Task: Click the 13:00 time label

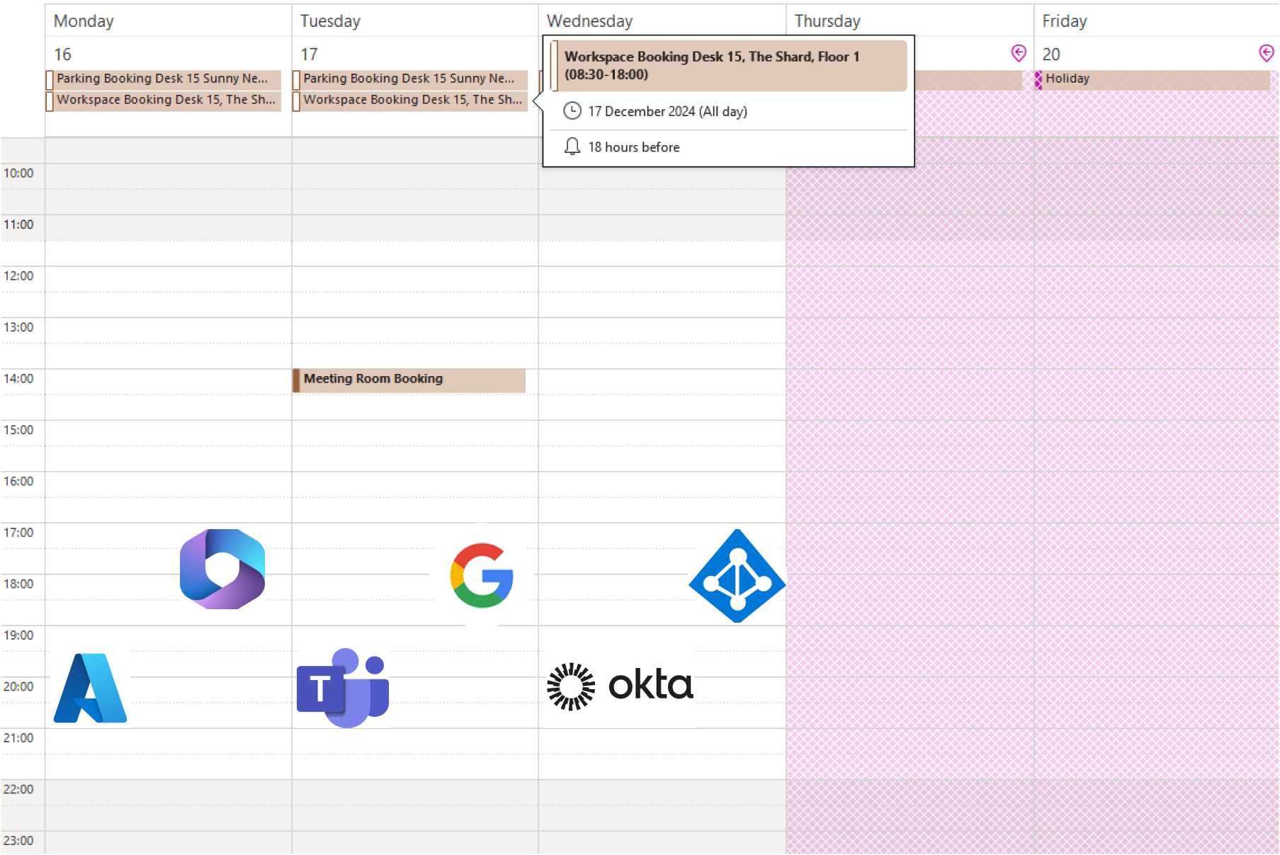Action: tap(18, 327)
